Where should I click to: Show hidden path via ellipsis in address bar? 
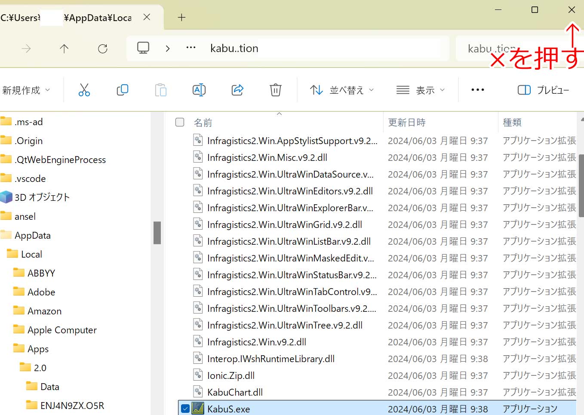(191, 48)
